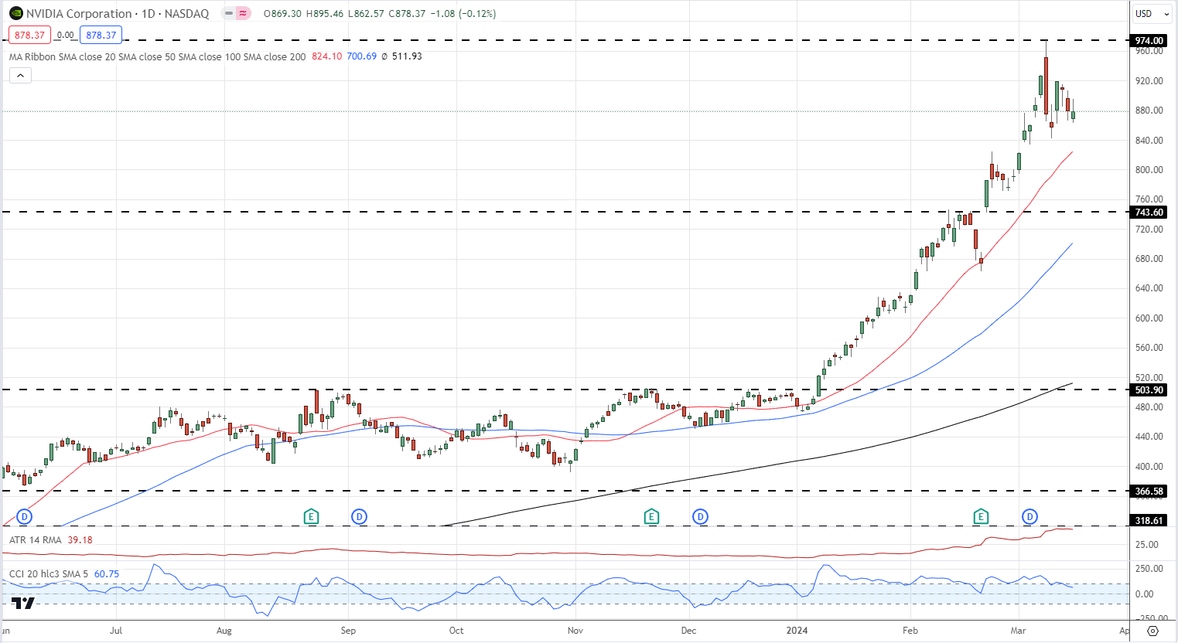Click the grey dash status indicator next to NASDAQ
Image resolution: width=1178 pixels, height=643 pixels.
click(x=229, y=13)
